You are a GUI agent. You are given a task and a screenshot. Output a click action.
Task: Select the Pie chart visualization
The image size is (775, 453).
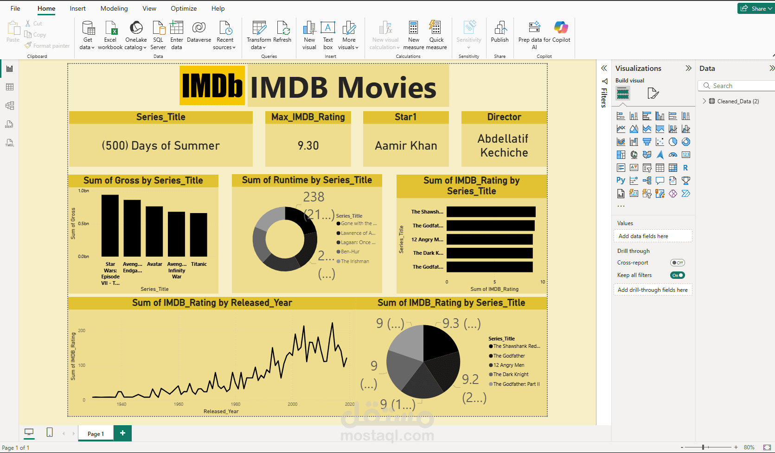click(673, 142)
